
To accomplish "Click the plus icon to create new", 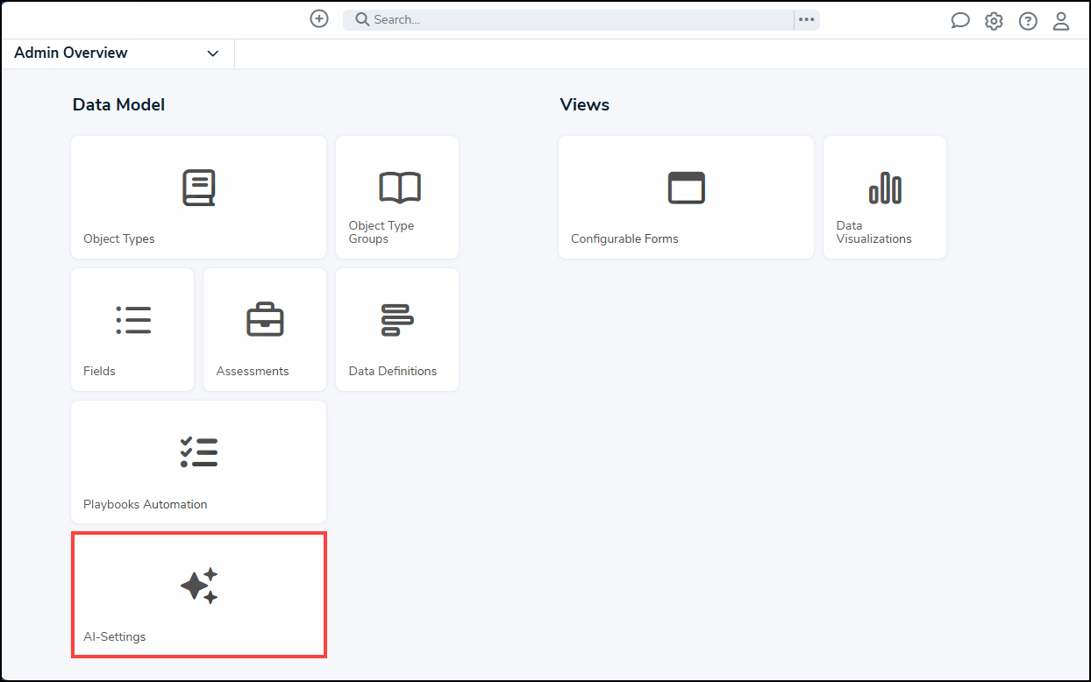I will pyautogui.click(x=319, y=18).
